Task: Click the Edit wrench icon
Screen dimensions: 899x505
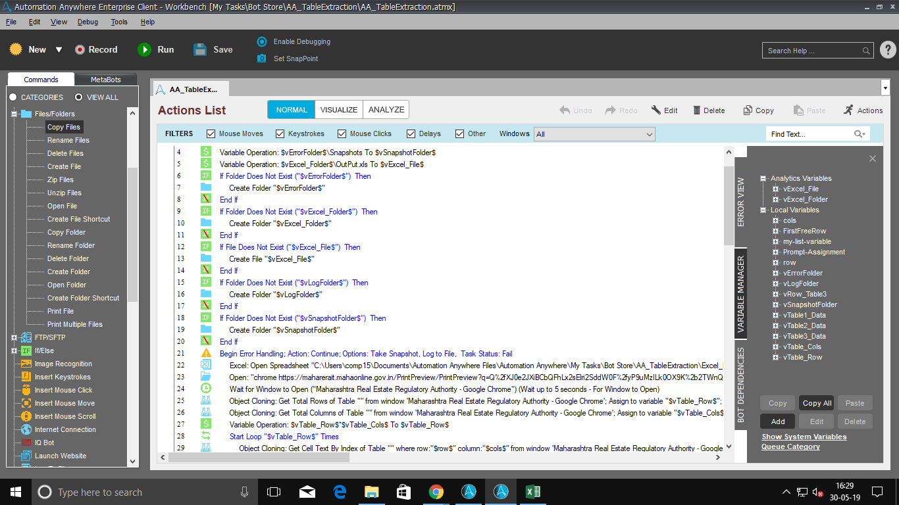Action: pos(656,110)
